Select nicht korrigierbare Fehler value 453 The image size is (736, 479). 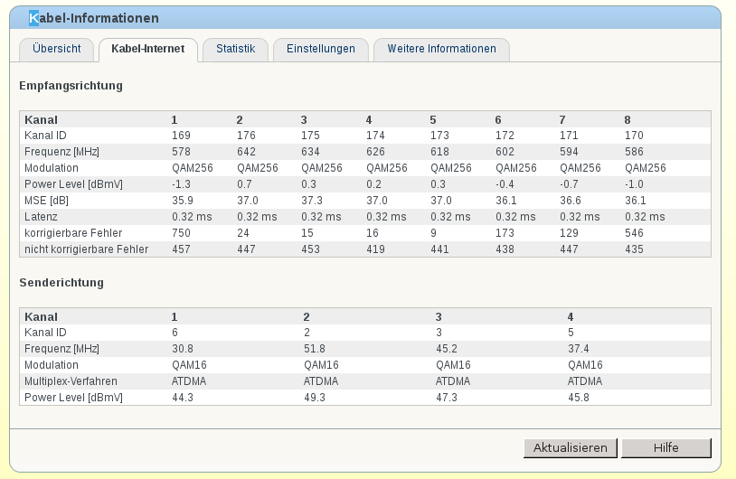coord(310,249)
